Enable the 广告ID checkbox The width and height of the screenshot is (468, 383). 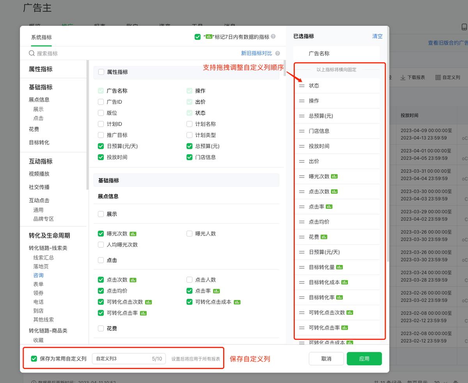(101, 102)
